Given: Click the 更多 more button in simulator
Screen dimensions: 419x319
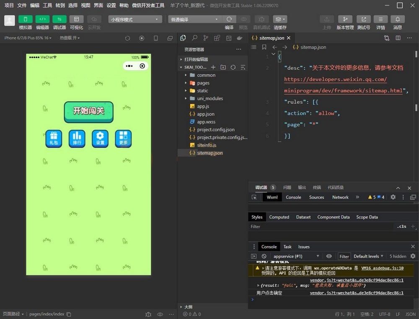Looking at the screenshot, I should click(123, 139).
